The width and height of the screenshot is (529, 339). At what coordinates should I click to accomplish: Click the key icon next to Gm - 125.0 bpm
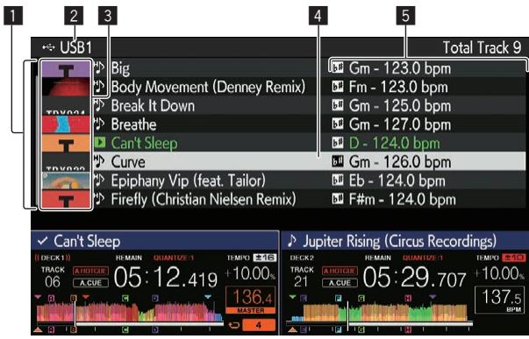tap(338, 105)
